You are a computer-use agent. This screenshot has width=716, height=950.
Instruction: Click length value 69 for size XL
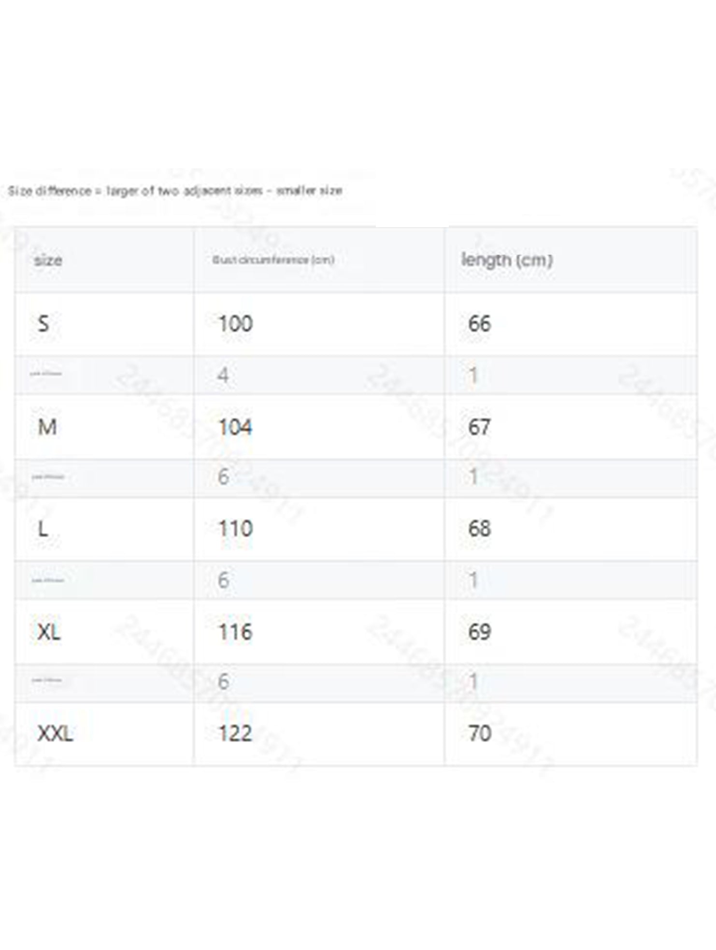pyautogui.click(x=479, y=632)
